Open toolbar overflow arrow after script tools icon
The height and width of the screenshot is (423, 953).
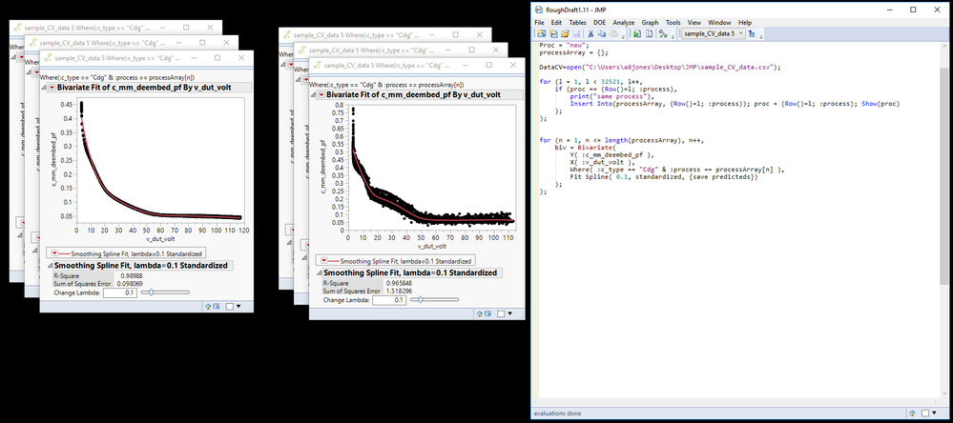pos(673,36)
